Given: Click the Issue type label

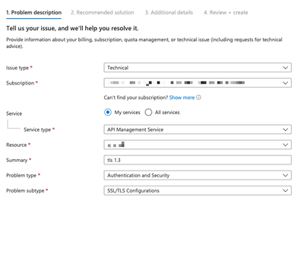Looking at the screenshot, I should coord(17,68).
